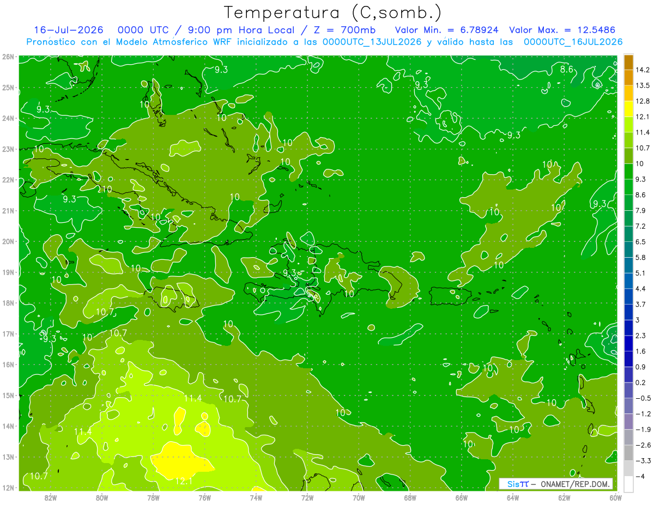Pick the white colorbar segment below -4
Viewport: 654px width, 505px height.
click(628, 484)
